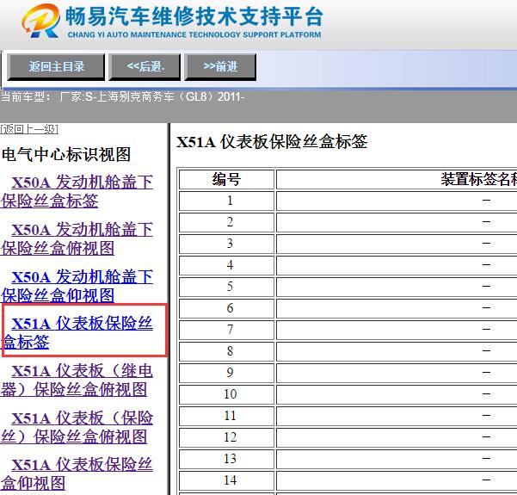Click the 装置标签名称 column header
517x495 pixels.
pos(397,180)
